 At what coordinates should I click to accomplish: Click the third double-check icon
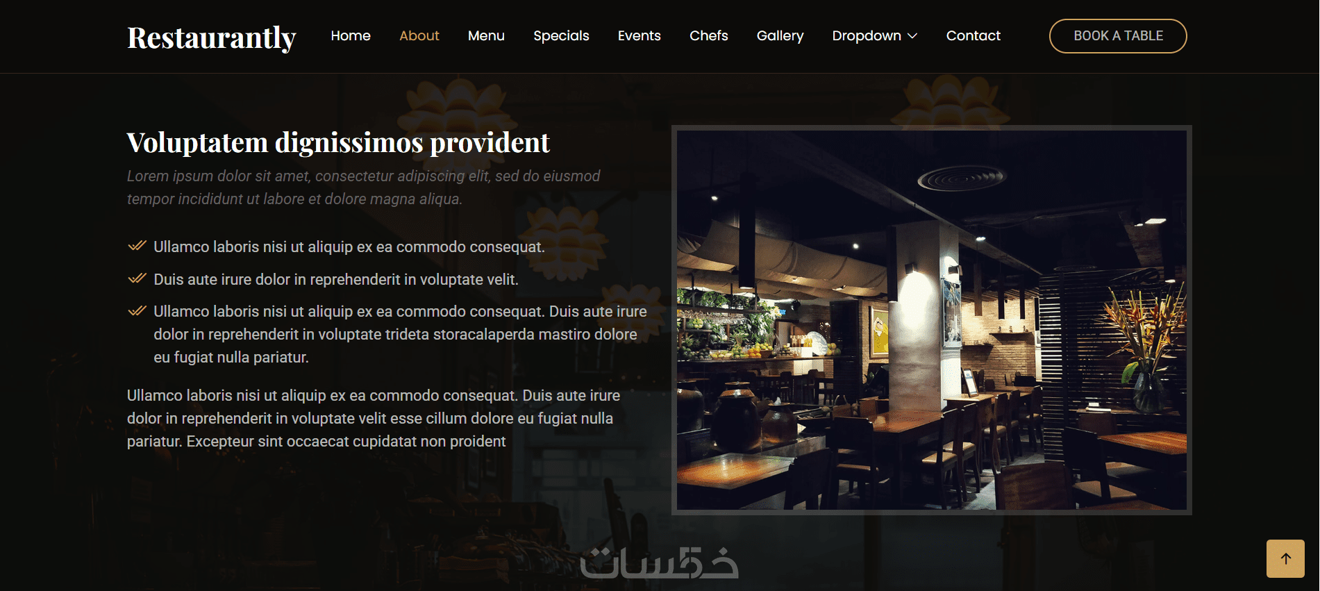point(137,310)
